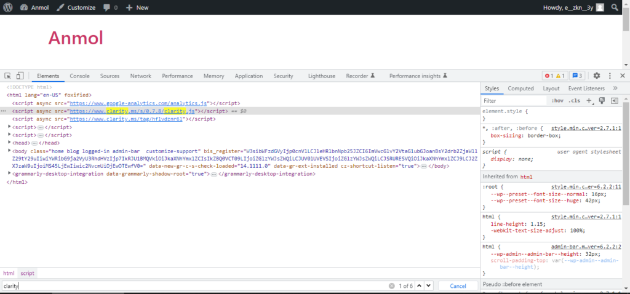Open the admin-bar.m…ver=6.2.2:2 stylesheet link
The image size is (630, 294).
click(x=586, y=247)
